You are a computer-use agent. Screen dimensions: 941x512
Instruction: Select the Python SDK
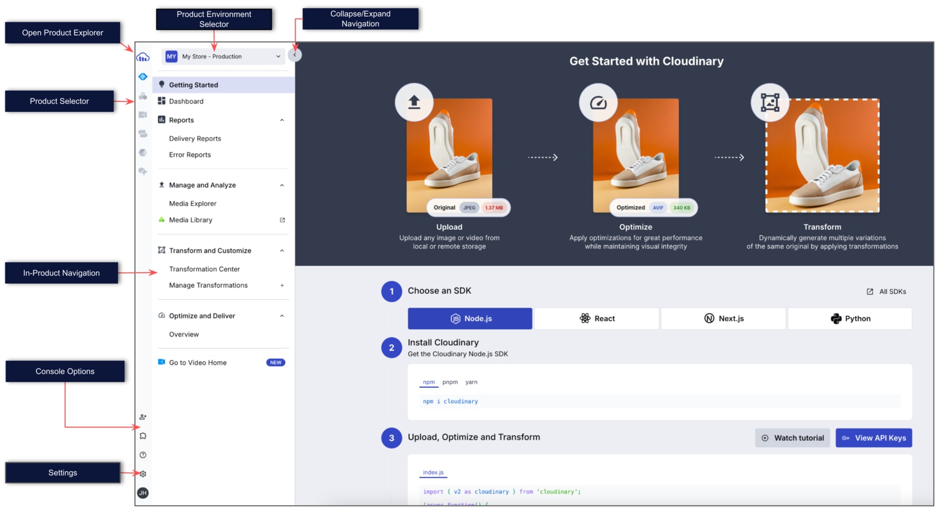coord(850,318)
